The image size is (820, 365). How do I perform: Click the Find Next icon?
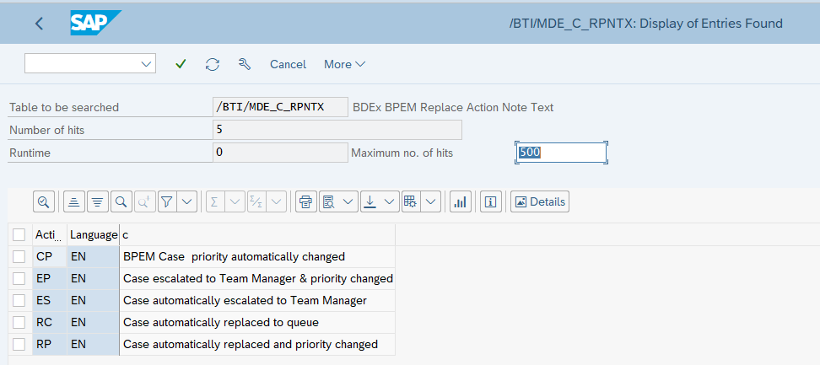pos(144,202)
